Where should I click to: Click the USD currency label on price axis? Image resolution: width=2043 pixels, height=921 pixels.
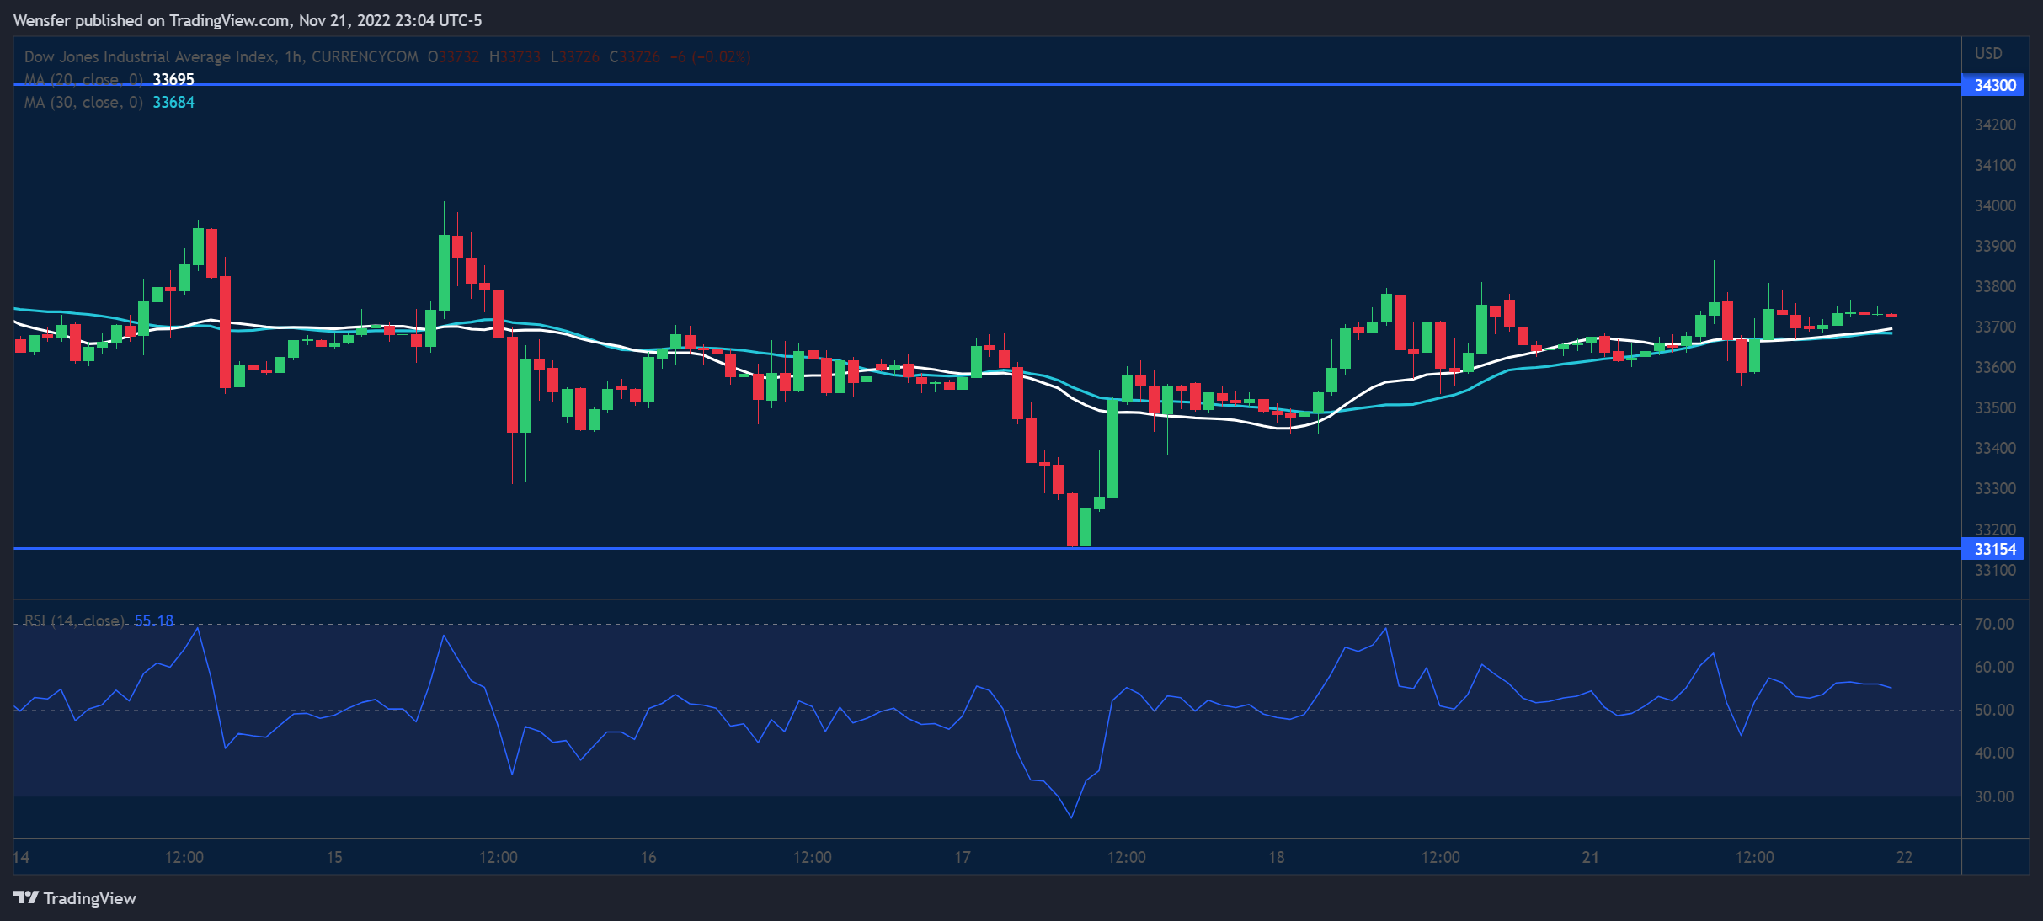(x=1988, y=53)
